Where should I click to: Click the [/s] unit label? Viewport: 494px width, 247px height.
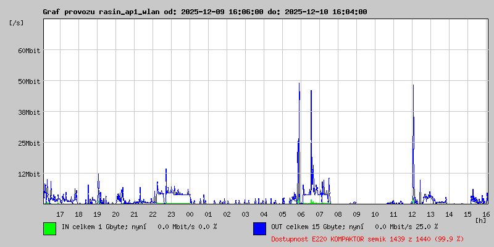pyautogui.click(x=17, y=23)
